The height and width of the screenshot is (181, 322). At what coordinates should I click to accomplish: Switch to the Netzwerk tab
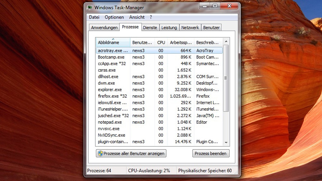coord(190,27)
